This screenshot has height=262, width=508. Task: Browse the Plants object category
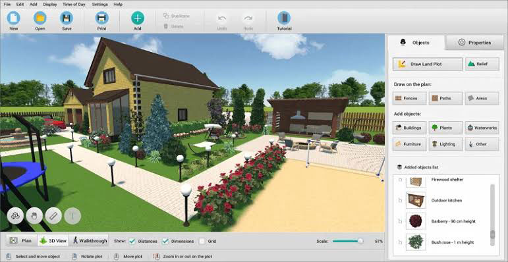[x=446, y=128]
